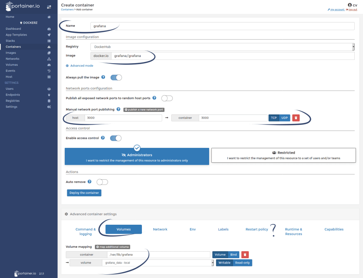Open App Templates in the sidebar
This screenshot has width=363, height=278.
click(16, 35)
